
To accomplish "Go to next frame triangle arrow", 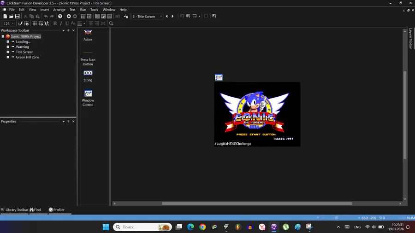I will pyautogui.click(x=172, y=16).
